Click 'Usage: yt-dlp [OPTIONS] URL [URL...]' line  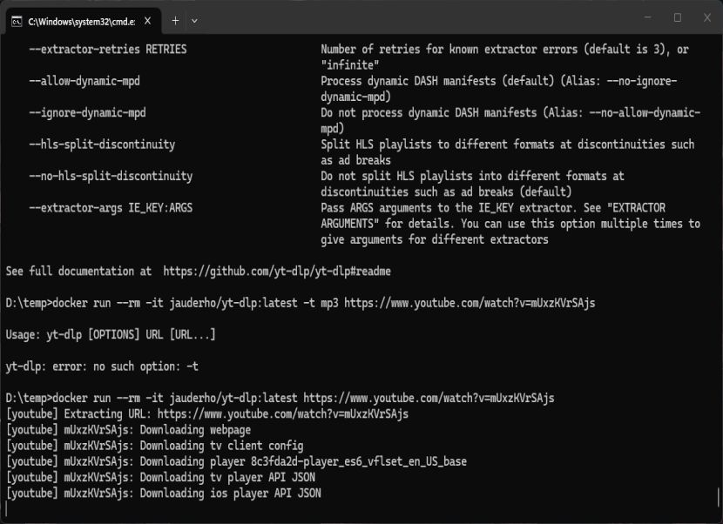click(x=111, y=334)
